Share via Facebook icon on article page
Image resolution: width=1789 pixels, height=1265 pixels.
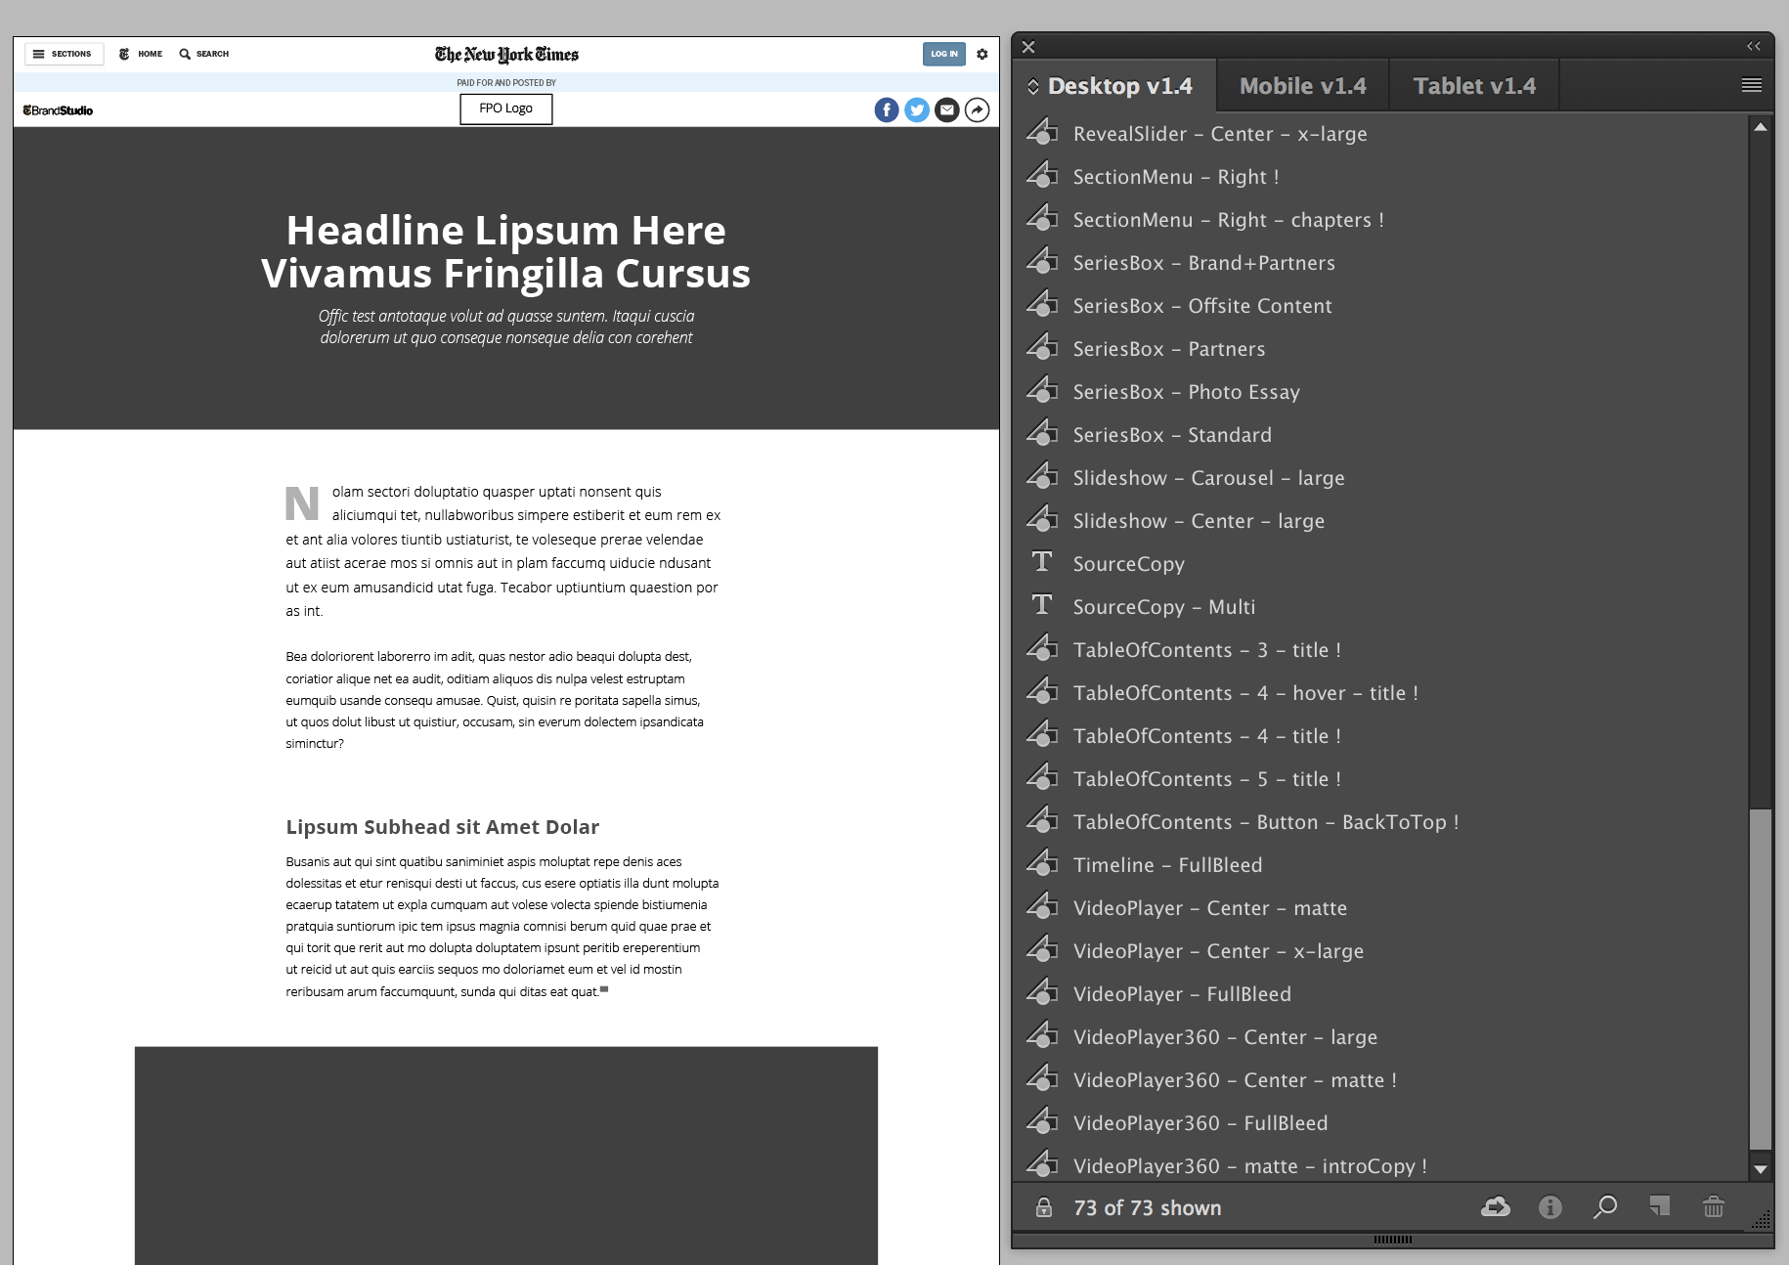pos(887,110)
